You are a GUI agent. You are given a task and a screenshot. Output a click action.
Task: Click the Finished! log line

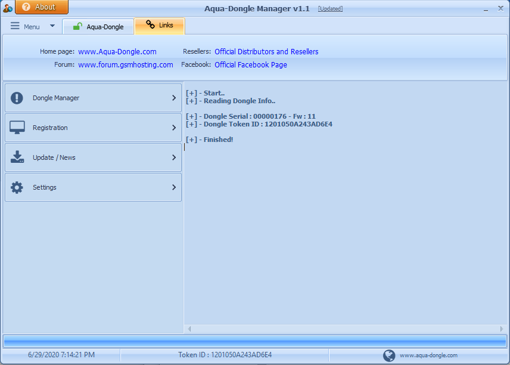[x=210, y=140]
